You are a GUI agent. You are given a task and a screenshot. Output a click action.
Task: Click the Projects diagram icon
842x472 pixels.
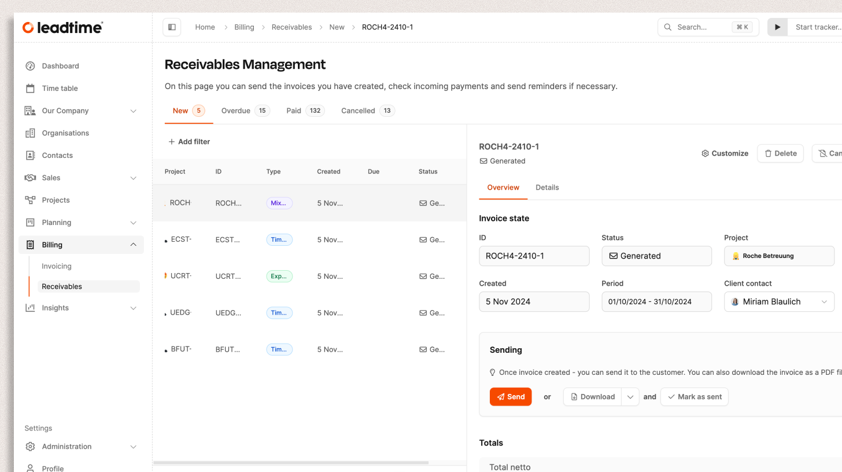[x=30, y=200]
